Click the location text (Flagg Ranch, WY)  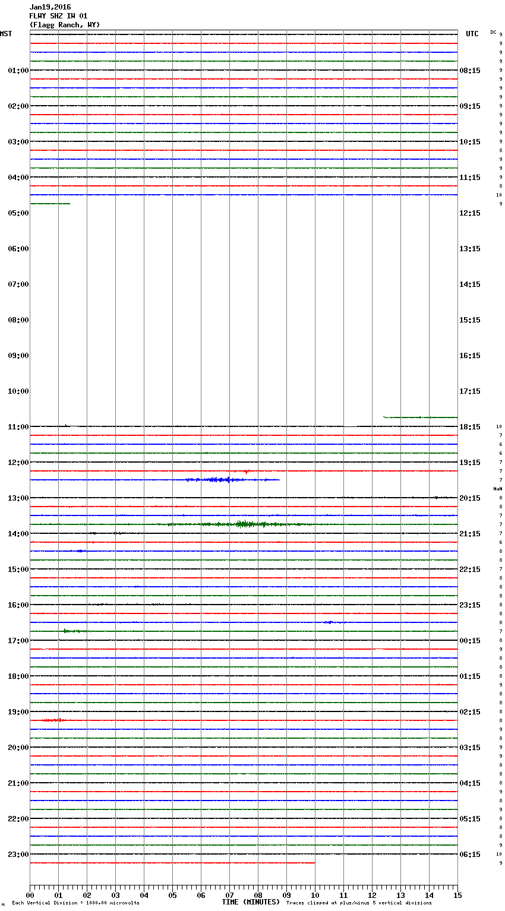[65, 25]
